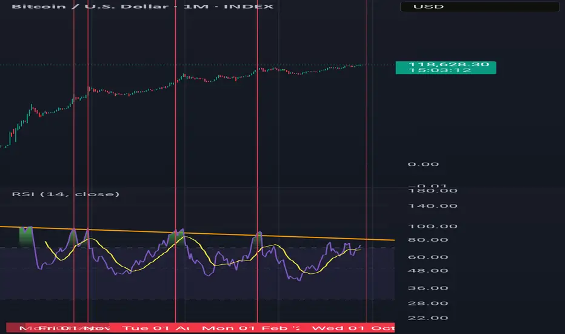
Task: Click the 36.00 level on RSI scale
Action: pyautogui.click(x=428, y=288)
